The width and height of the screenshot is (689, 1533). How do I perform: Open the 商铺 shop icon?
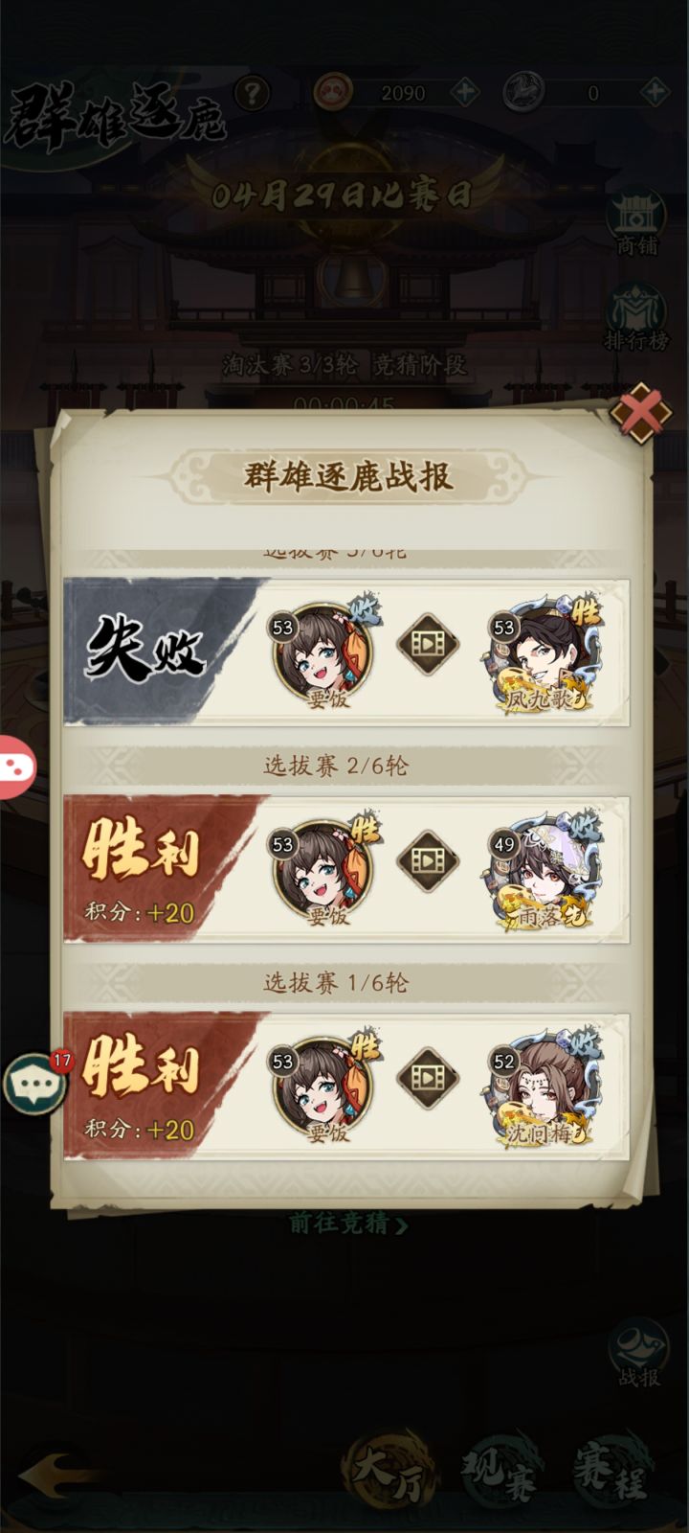tap(636, 224)
